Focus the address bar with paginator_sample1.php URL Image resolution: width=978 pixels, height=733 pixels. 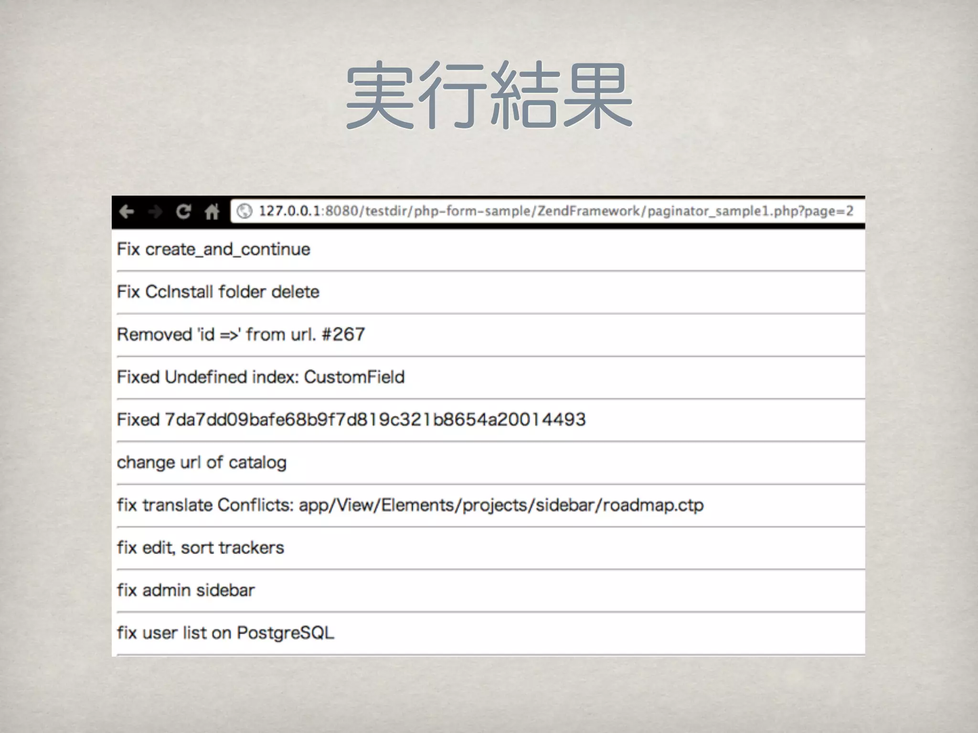pyautogui.click(x=547, y=211)
